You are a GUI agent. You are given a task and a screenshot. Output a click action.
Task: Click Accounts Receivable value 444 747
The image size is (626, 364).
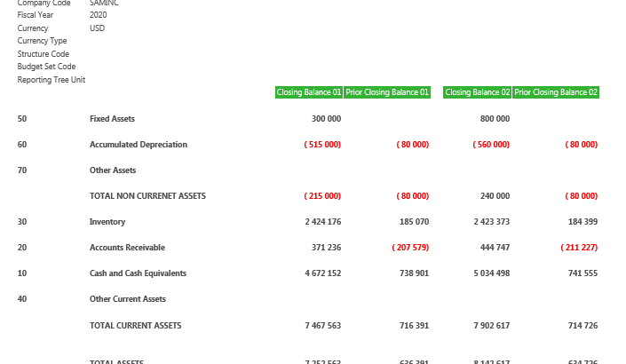click(495, 248)
